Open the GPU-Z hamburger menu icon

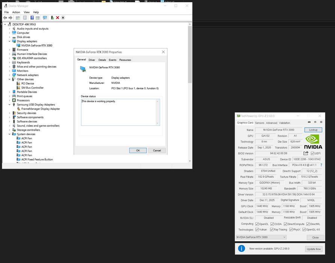[321, 122]
